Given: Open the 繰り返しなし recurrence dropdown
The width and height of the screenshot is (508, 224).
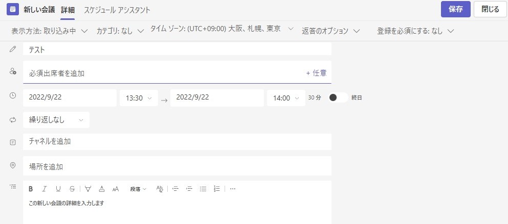Looking at the screenshot, I should pyautogui.click(x=56, y=120).
